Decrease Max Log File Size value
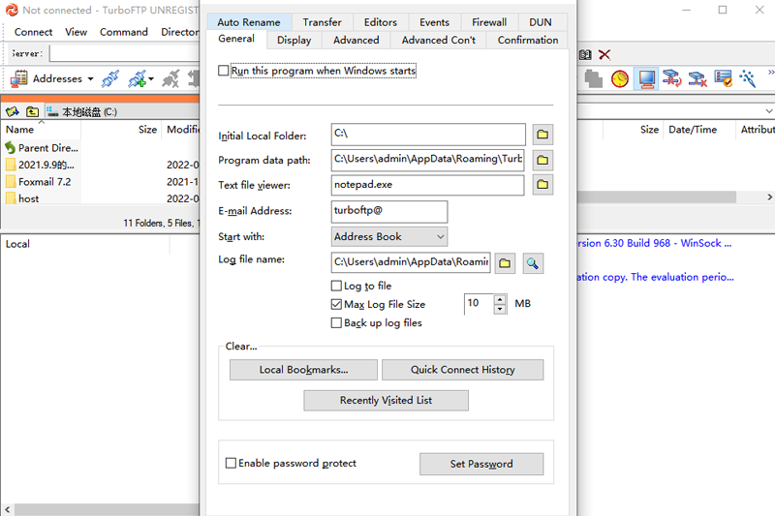 click(500, 309)
